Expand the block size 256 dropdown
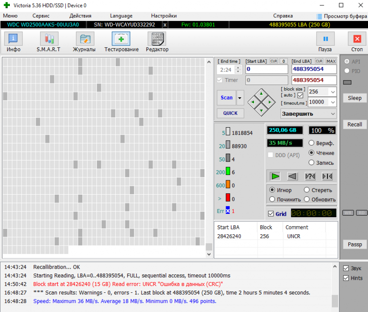The image size is (368, 312). (332, 92)
